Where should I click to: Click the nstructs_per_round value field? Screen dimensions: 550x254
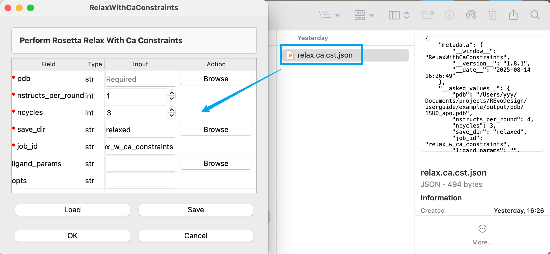136,96
